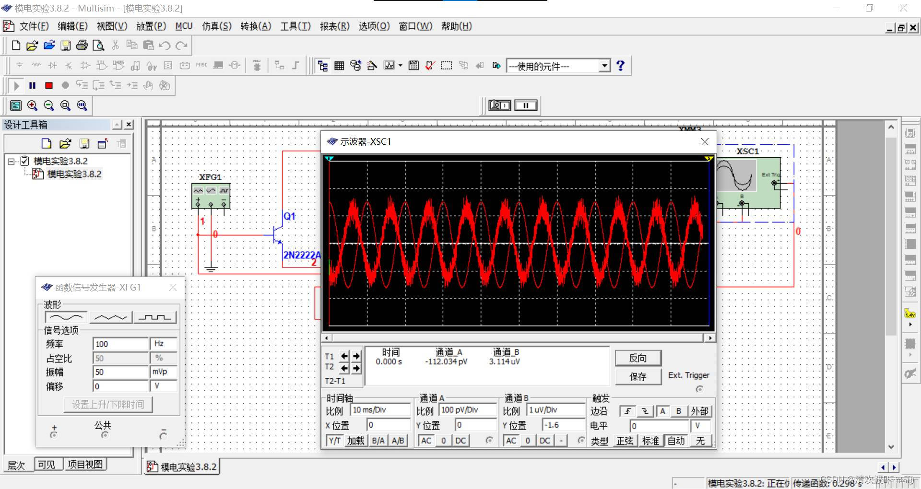Select the triangle waveform in XFG1
This screenshot has width=921, height=489.
pos(111,317)
